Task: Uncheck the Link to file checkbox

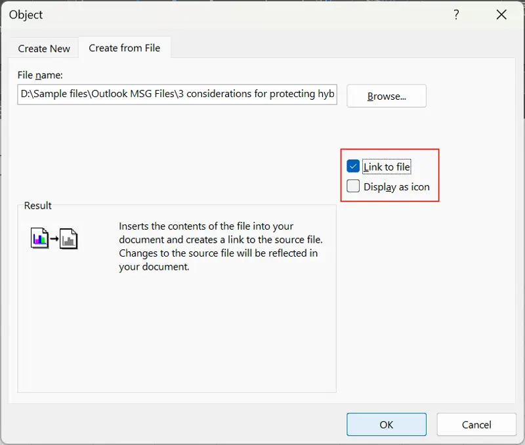Action: pyautogui.click(x=354, y=167)
